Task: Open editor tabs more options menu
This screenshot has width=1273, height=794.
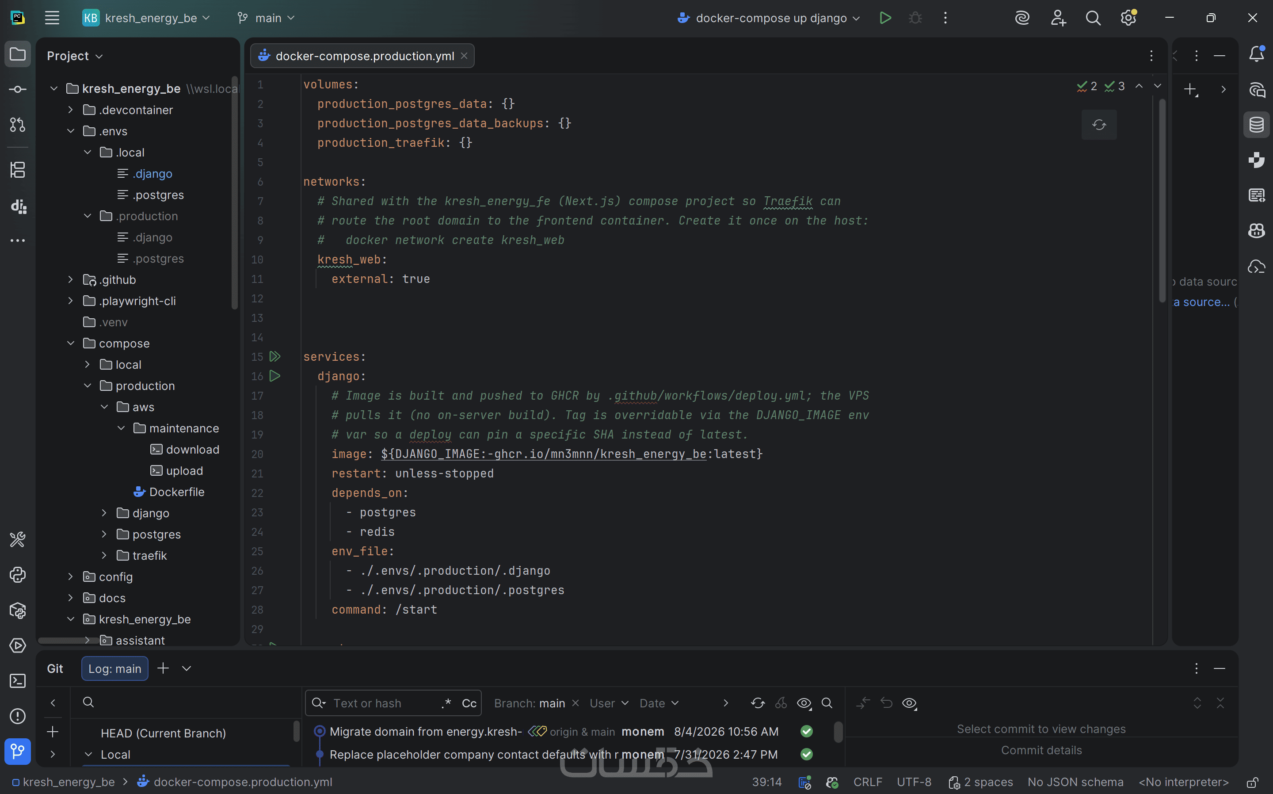Action: [1151, 56]
